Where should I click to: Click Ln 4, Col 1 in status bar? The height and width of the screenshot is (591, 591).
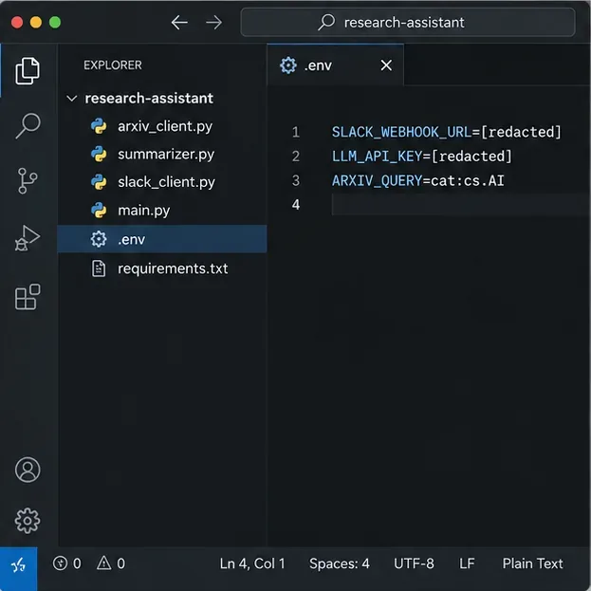pyautogui.click(x=252, y=563)
